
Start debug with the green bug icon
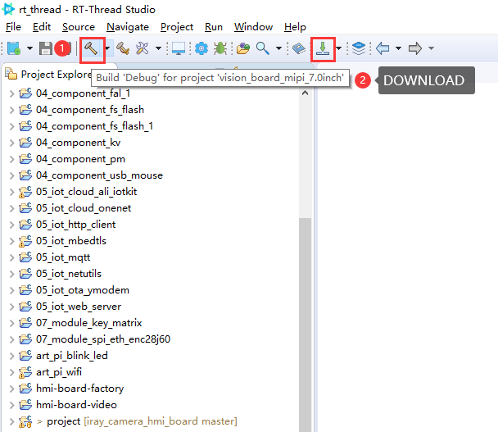[220, 48]
